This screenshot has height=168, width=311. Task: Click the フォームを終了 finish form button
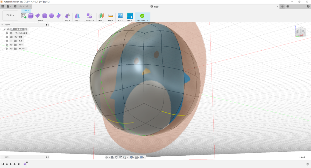(142, 17)
